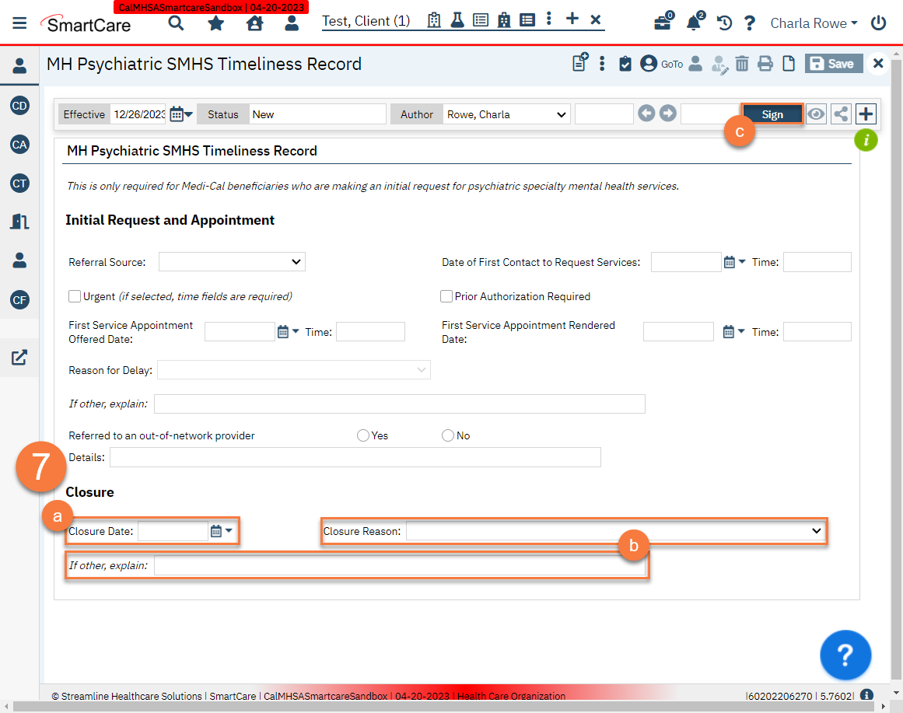Select the flask lab icon in the client toolbar
903x713 pixels.
click(x=457, y=19)
